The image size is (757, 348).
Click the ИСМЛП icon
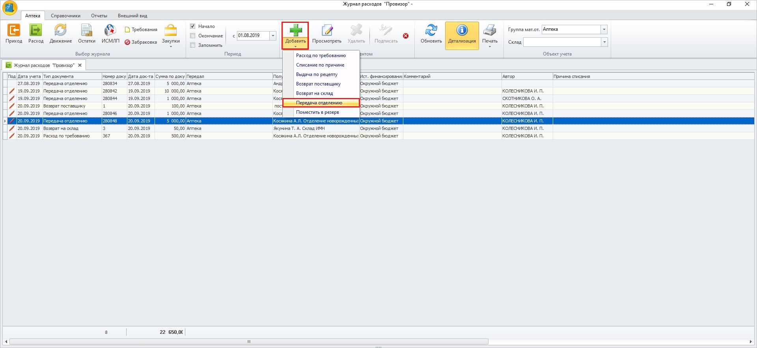110,31
